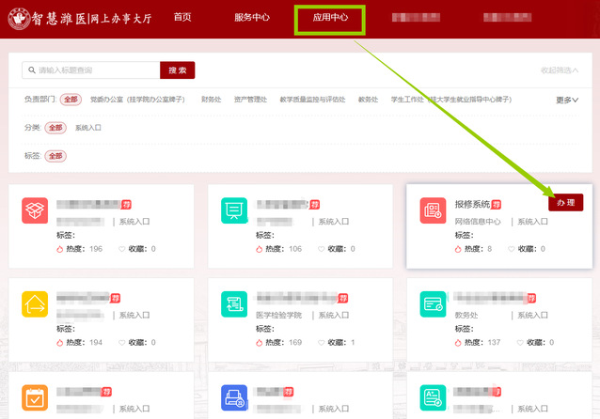
Task: Click the yellow house app icon
Action: pos(35,303)
